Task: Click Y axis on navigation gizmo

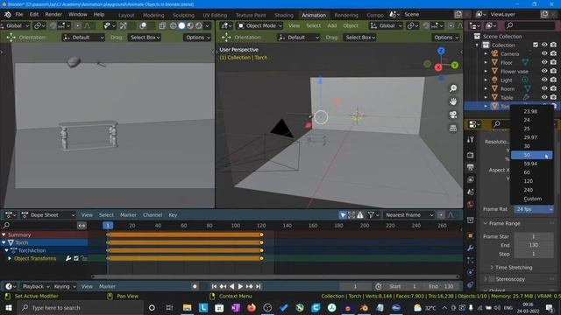Action: (x=455, y=66)
